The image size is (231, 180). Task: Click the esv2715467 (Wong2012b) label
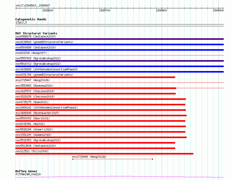[x=33, y=80]
